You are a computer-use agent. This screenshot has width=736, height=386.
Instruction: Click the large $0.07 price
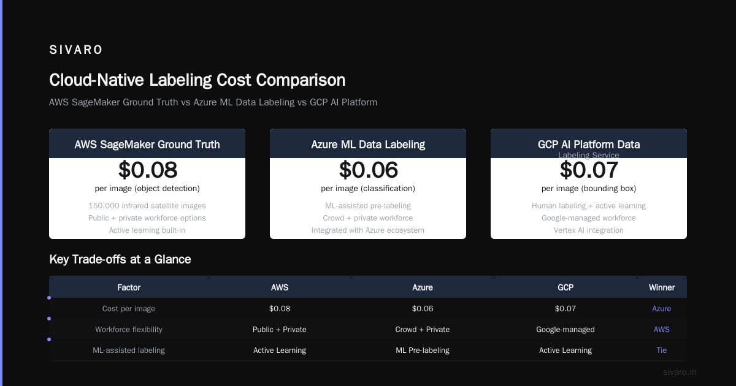(589, 170)
